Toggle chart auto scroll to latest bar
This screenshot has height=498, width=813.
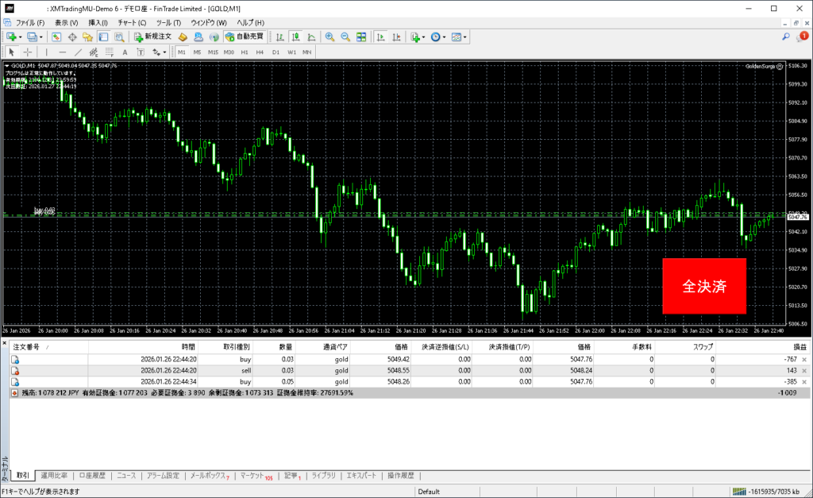tap(381, 37)
